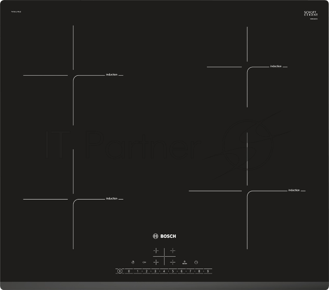The height and width of the screenshot is (290, 329).
Task: Click the lower-right zone induction label
Action: [294, 190]
